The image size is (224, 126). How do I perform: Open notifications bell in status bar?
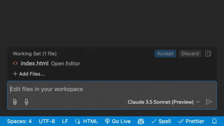[214, 121]
